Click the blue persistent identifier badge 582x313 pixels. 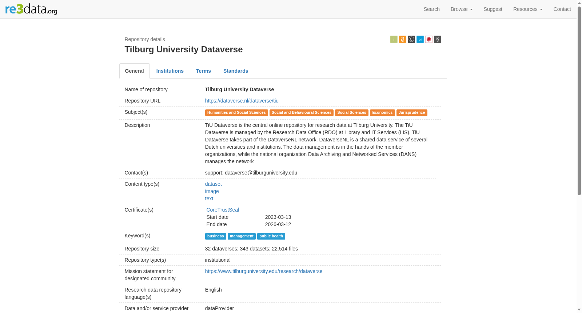[420, 39]
